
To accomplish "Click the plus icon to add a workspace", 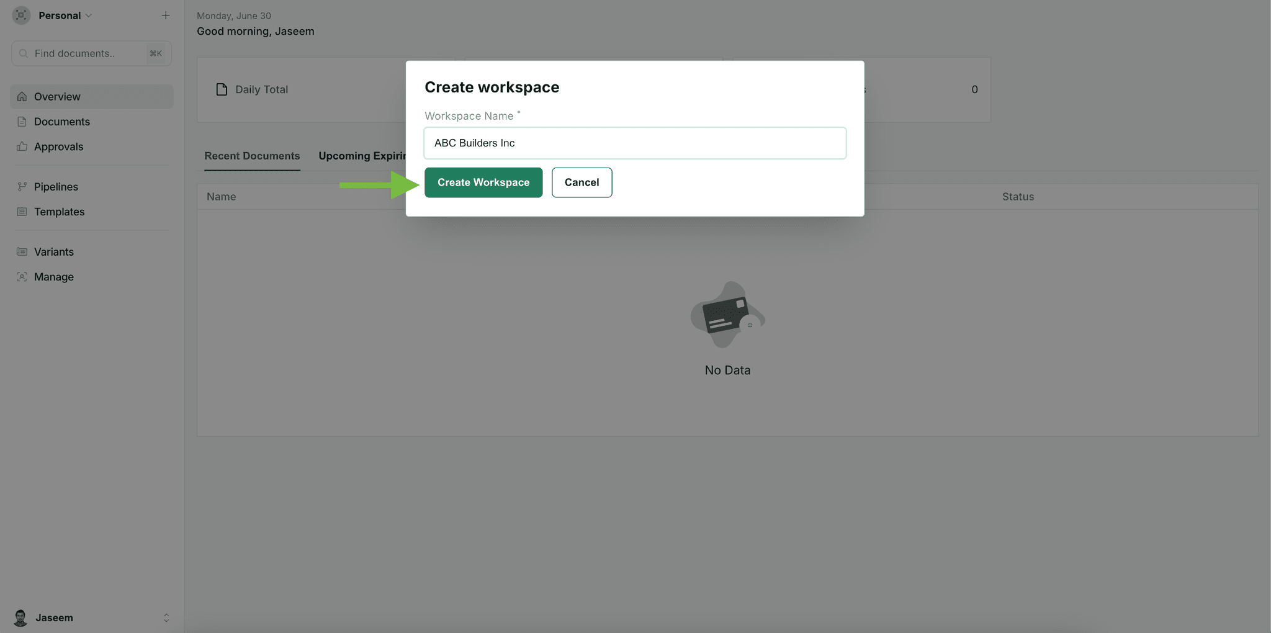I will 165,15.
